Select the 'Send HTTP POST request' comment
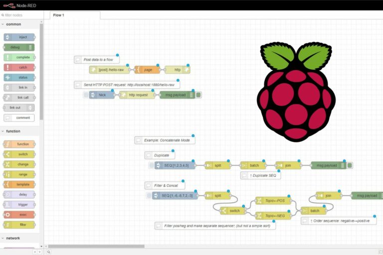 tap(127, 85)
